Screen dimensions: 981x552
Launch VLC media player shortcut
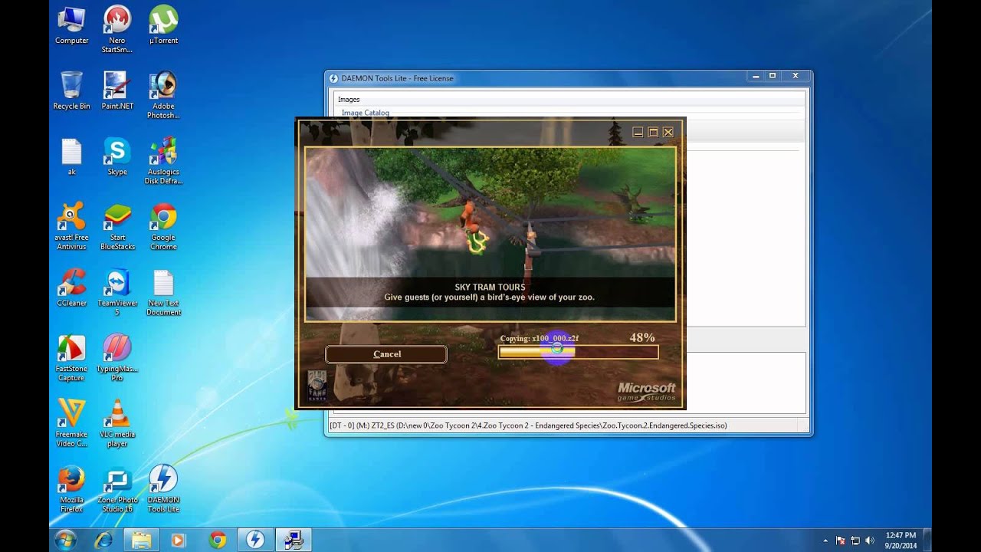[x=116, y=423]
